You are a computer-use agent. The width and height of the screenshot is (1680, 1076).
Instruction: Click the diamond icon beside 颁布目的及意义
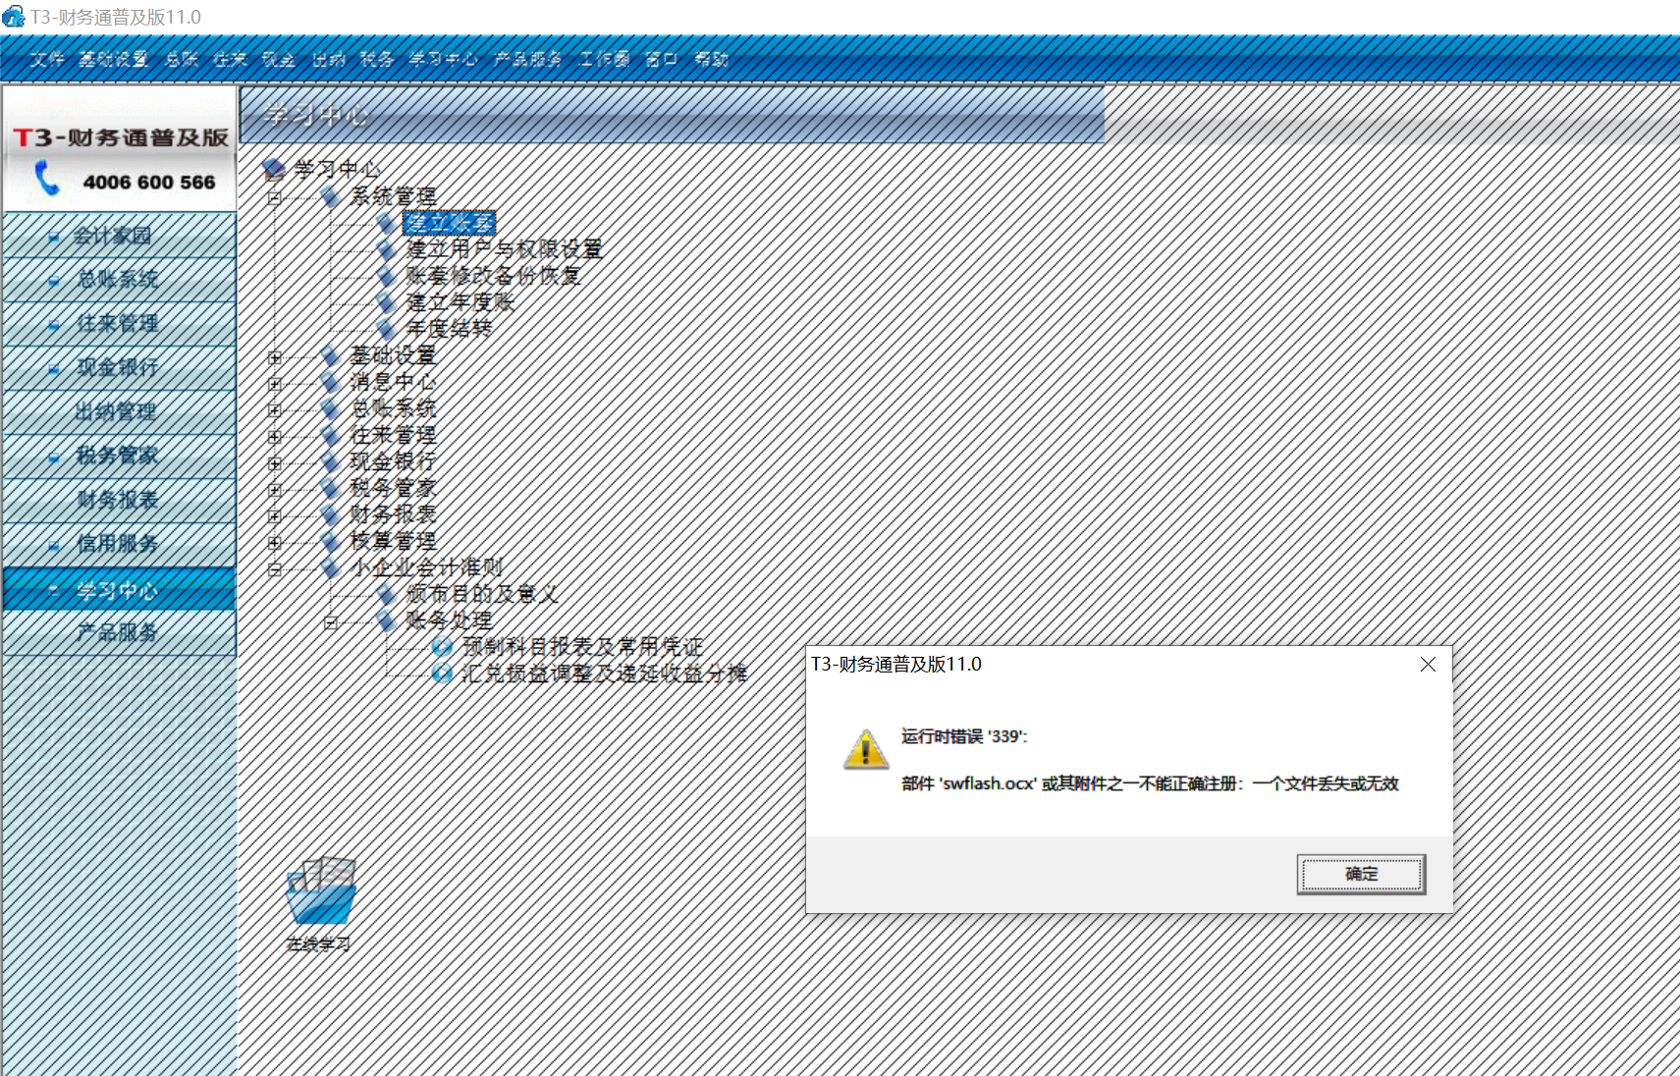pyautogui.click(x=387, y=593)
